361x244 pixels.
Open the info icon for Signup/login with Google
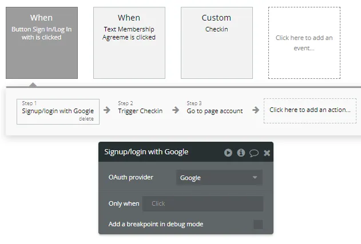[241, 153]
